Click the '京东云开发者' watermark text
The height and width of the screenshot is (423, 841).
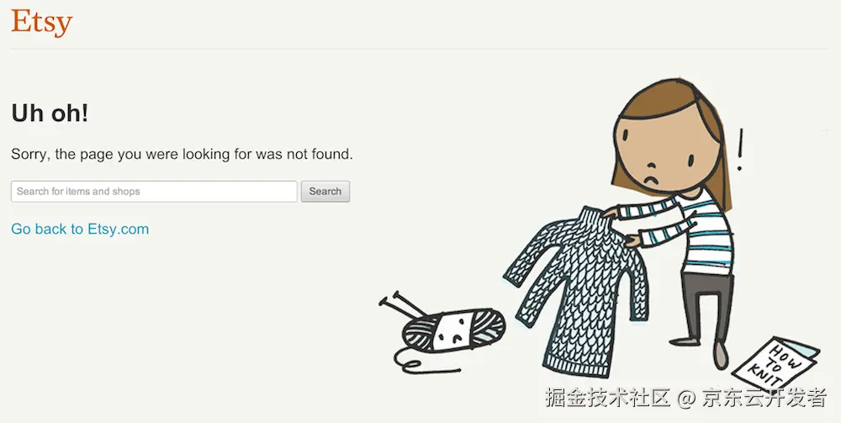coord(764,397)
